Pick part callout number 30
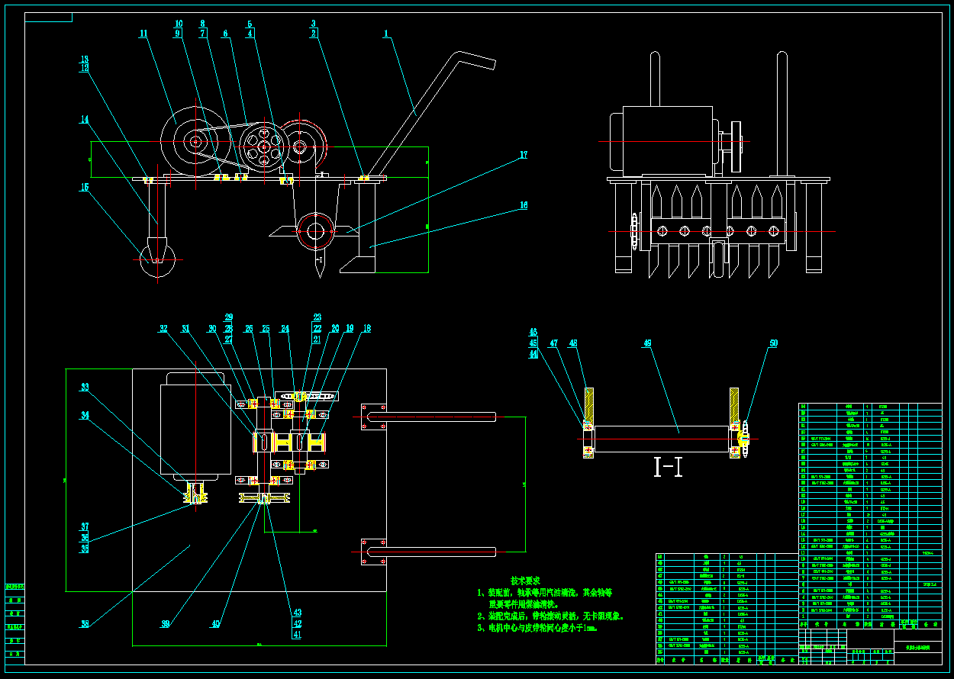Image resolution: width=954 pixels, height=679 pixels. point(212,329)
